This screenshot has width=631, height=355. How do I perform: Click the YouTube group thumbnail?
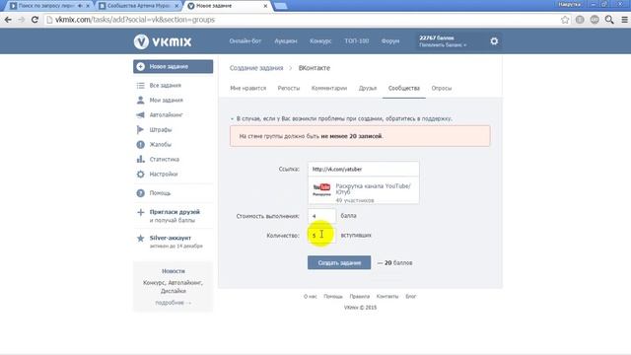tap(321, 189)
